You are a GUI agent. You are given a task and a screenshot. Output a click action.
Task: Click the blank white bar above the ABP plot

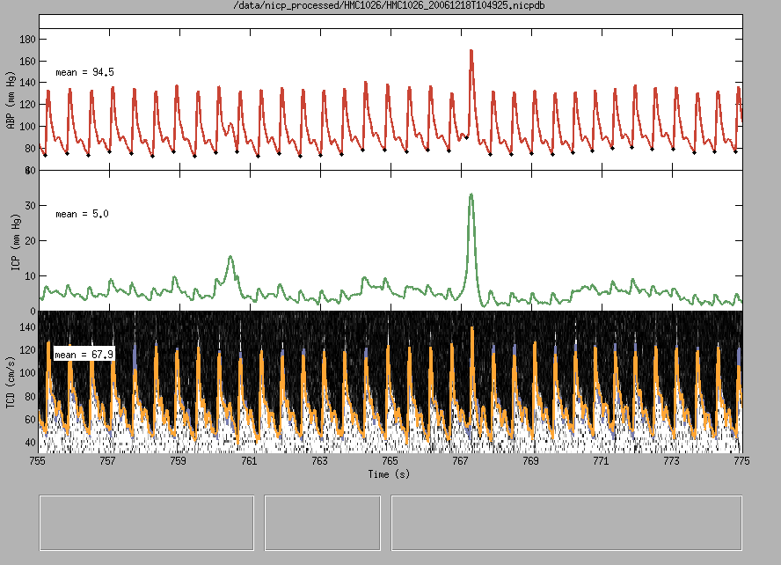tap(390, 21)
